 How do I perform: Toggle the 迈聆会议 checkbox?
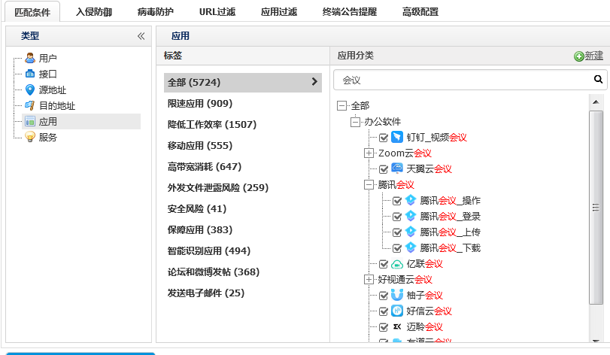tap(384, 327)
